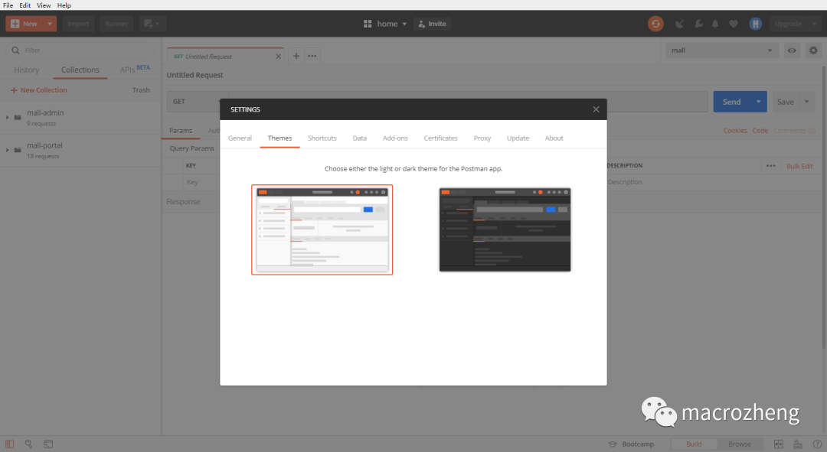
Task: Open the New button dropdown arrow
Action: 50,24
